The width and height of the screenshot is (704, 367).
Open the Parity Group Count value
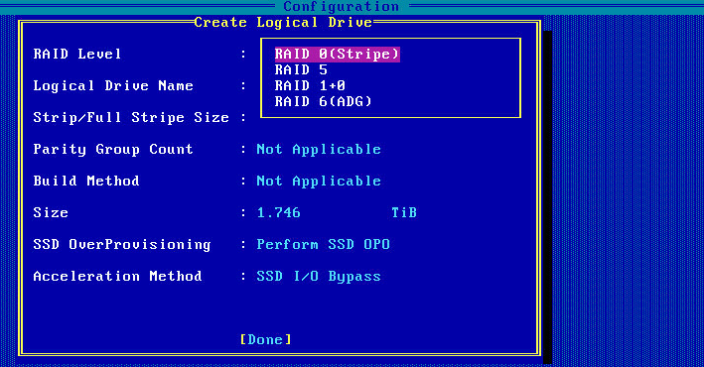(319, 150)
